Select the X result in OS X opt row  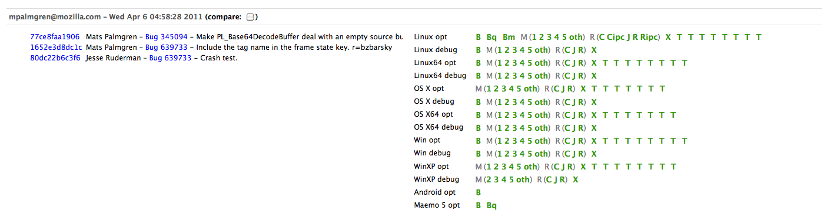[583, 89]
